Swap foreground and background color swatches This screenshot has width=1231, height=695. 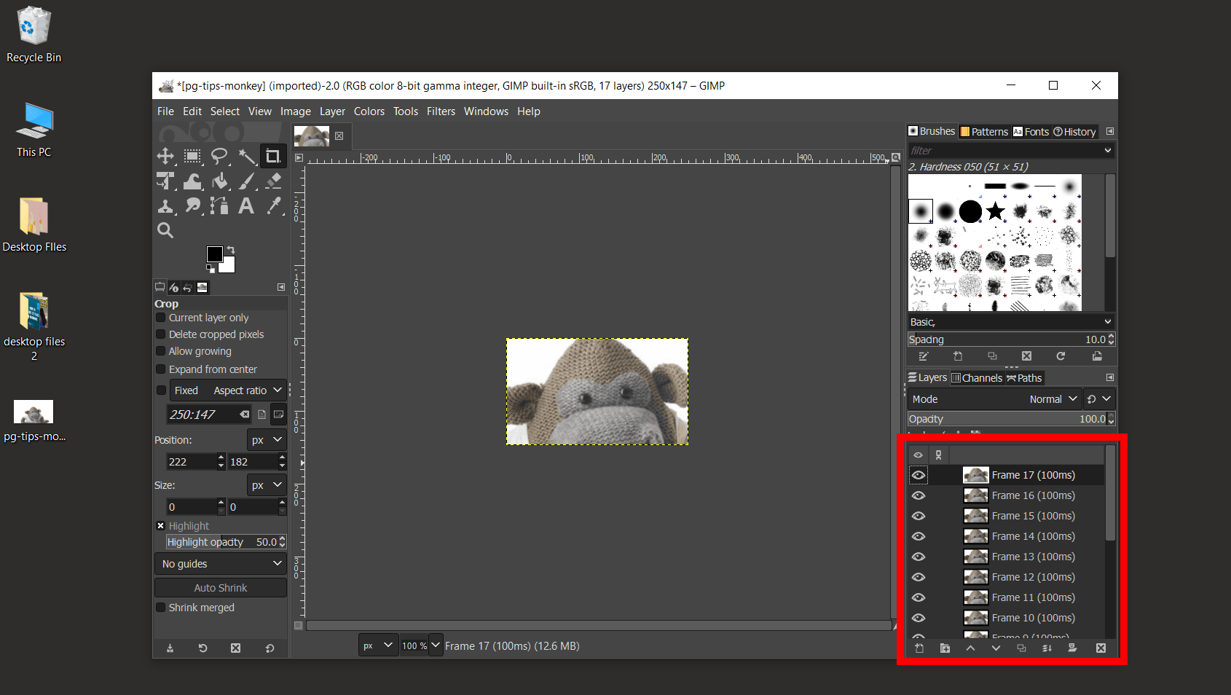coord(231,250)
